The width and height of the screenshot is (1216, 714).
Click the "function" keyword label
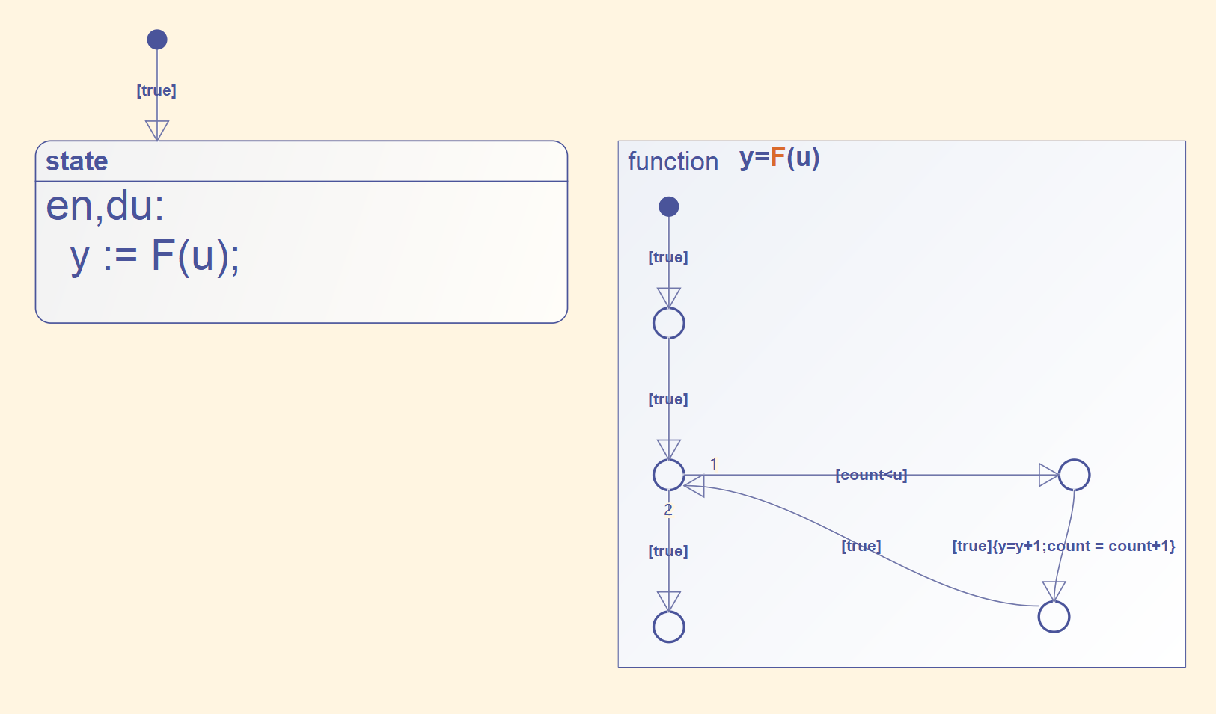tap(673, 161)
